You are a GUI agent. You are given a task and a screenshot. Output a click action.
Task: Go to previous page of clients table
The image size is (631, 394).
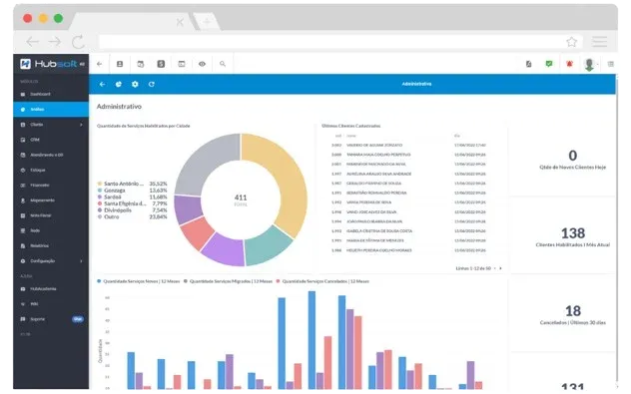(x=495, y=268)
